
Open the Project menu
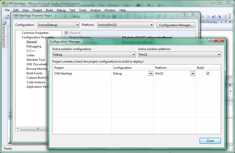37,10
